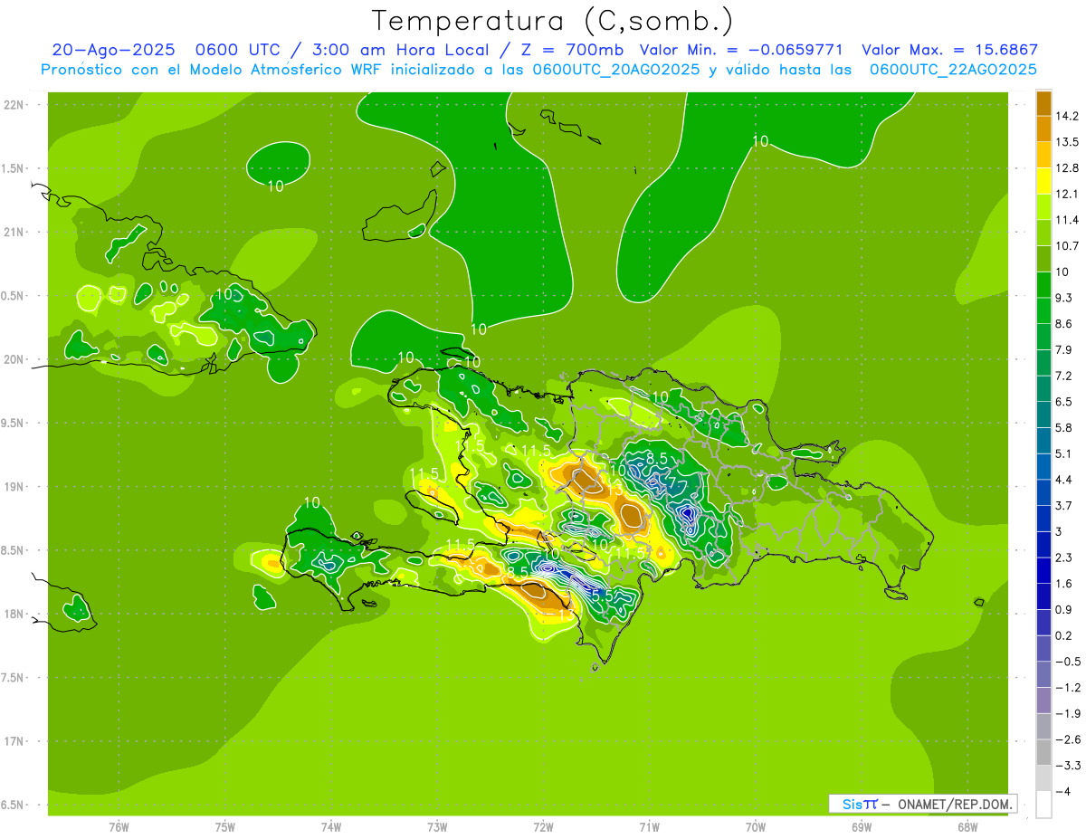Click colorbar value "7.9"

1064,349
